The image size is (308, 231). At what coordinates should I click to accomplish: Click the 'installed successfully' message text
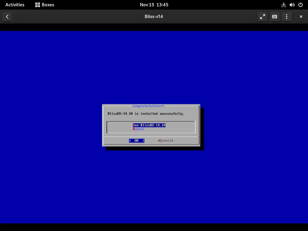146,113
